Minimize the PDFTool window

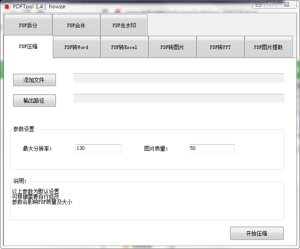point(259,4)
